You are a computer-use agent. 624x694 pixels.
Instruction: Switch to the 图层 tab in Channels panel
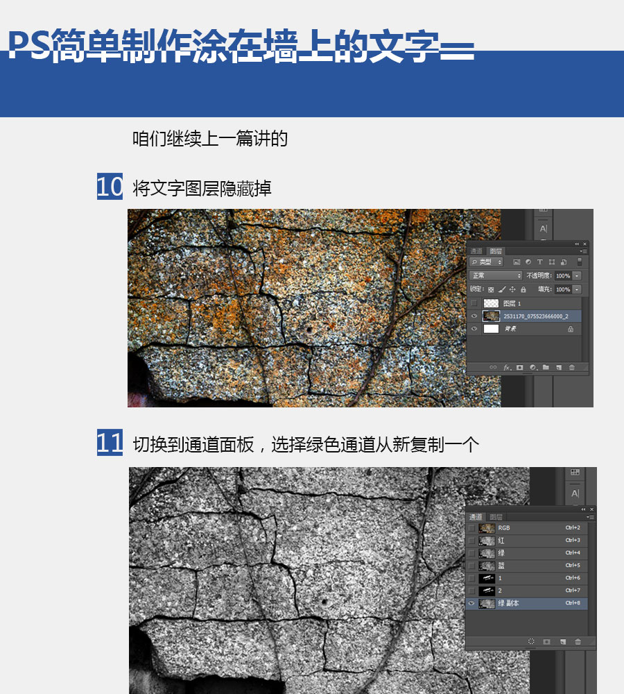pyautogui.click(x=495, y=516)
